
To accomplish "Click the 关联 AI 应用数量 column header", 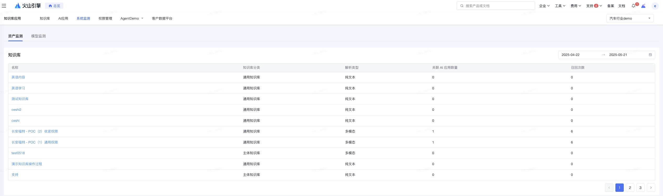I will [445, 67].
